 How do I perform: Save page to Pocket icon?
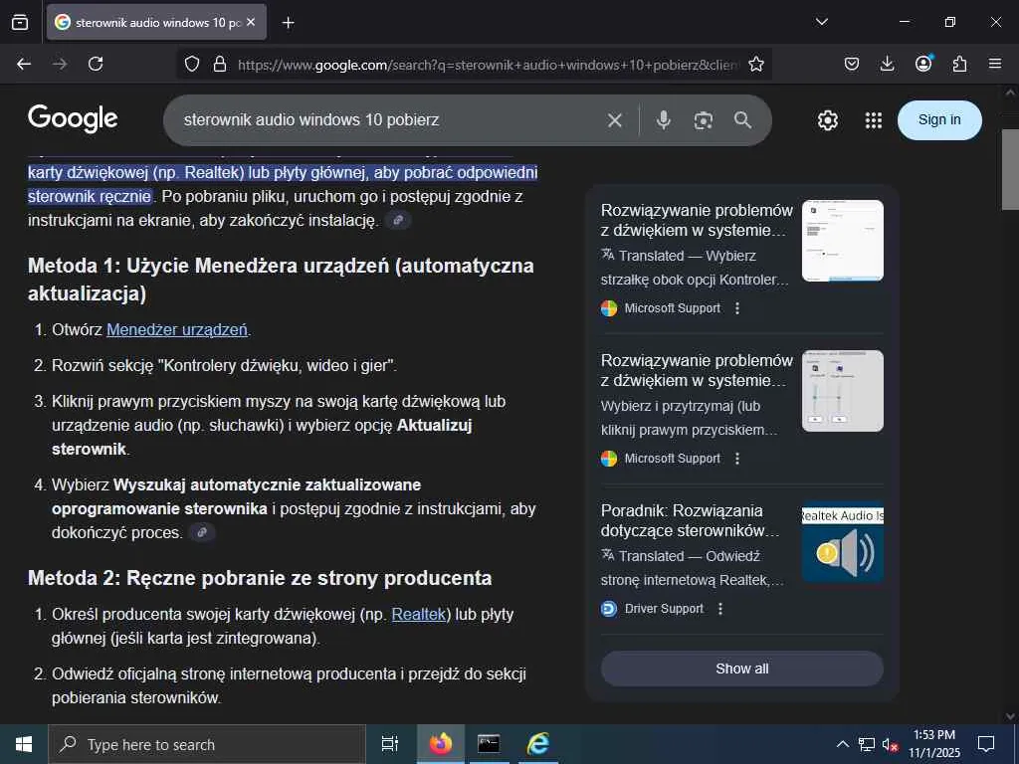(x=852, y=64)
